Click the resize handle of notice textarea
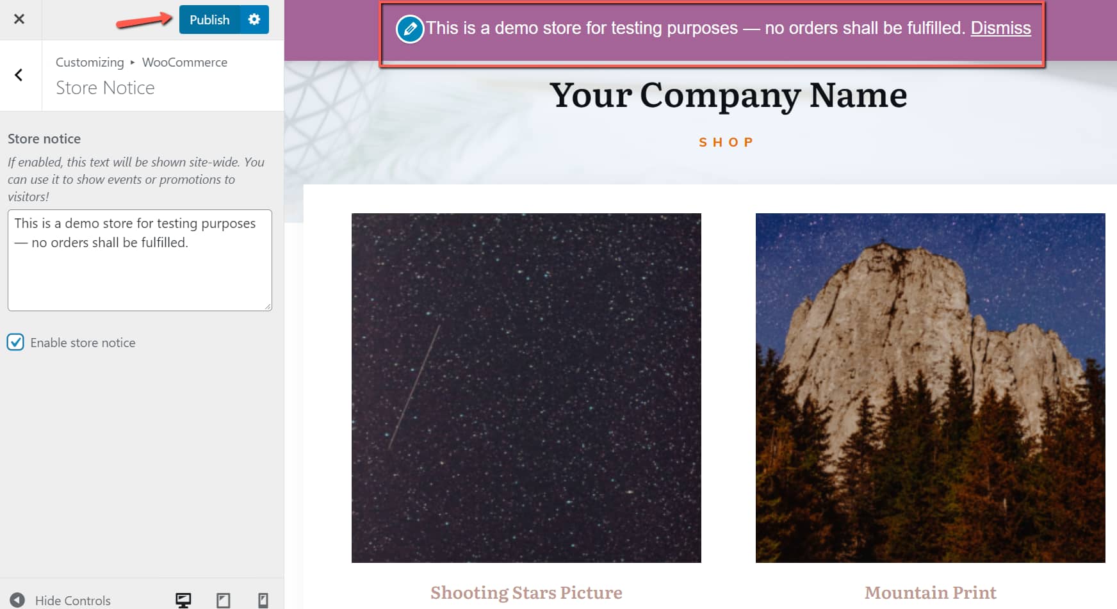1117x609 pixels. [267, 306]
